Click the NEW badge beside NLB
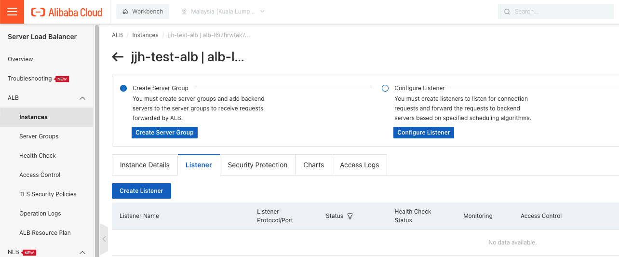 click(x=29, y=253)
